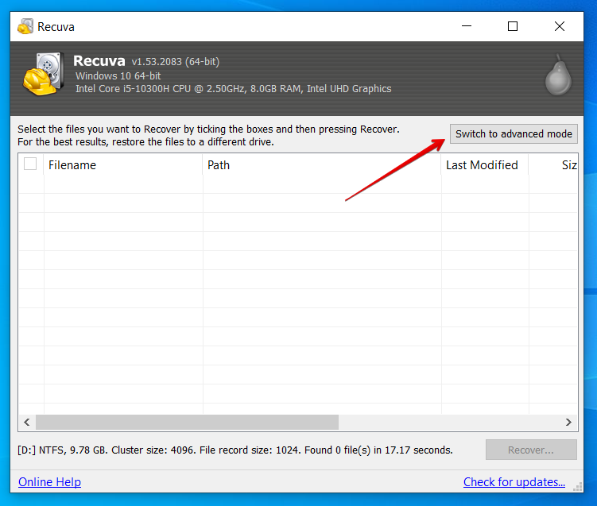597x506 pixels.
Task: Click the horizontal scrollbar thumb
Action: tap(187, 423)
